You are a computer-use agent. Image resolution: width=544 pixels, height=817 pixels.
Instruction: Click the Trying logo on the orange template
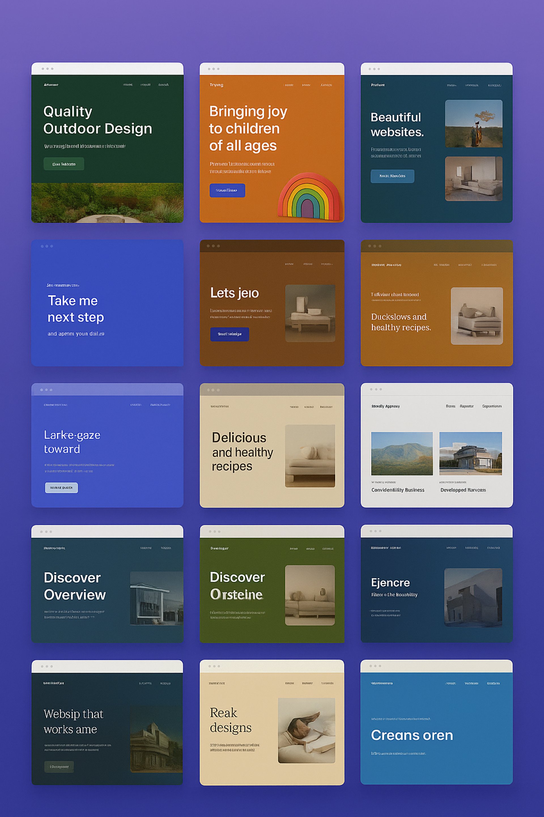(x=216, y=85)
